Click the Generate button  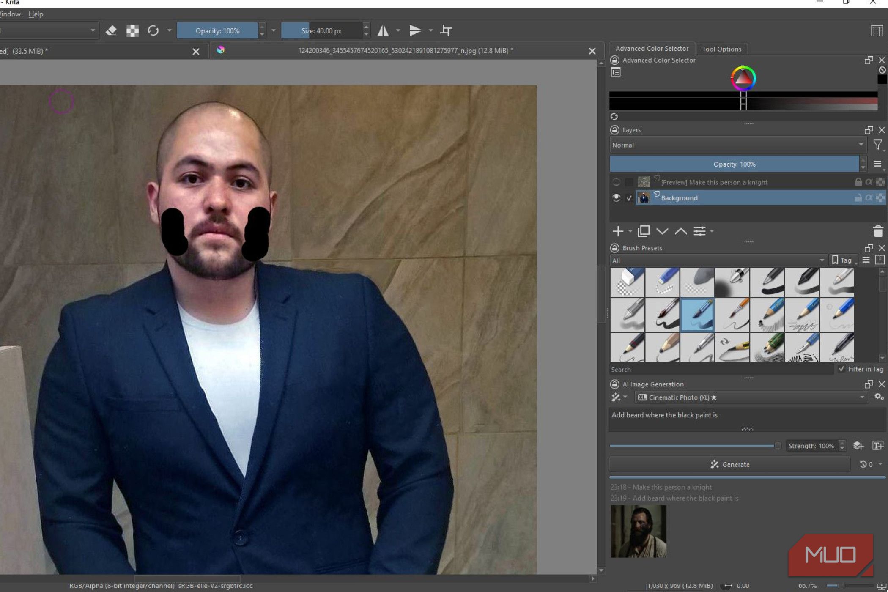point(730,464)
